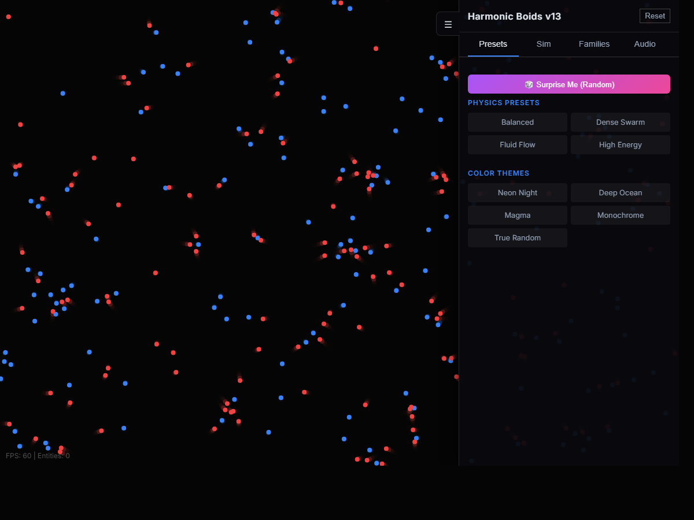Click the Reset button
The width and height of the screenshot is (694, 520).
point(655,16)
